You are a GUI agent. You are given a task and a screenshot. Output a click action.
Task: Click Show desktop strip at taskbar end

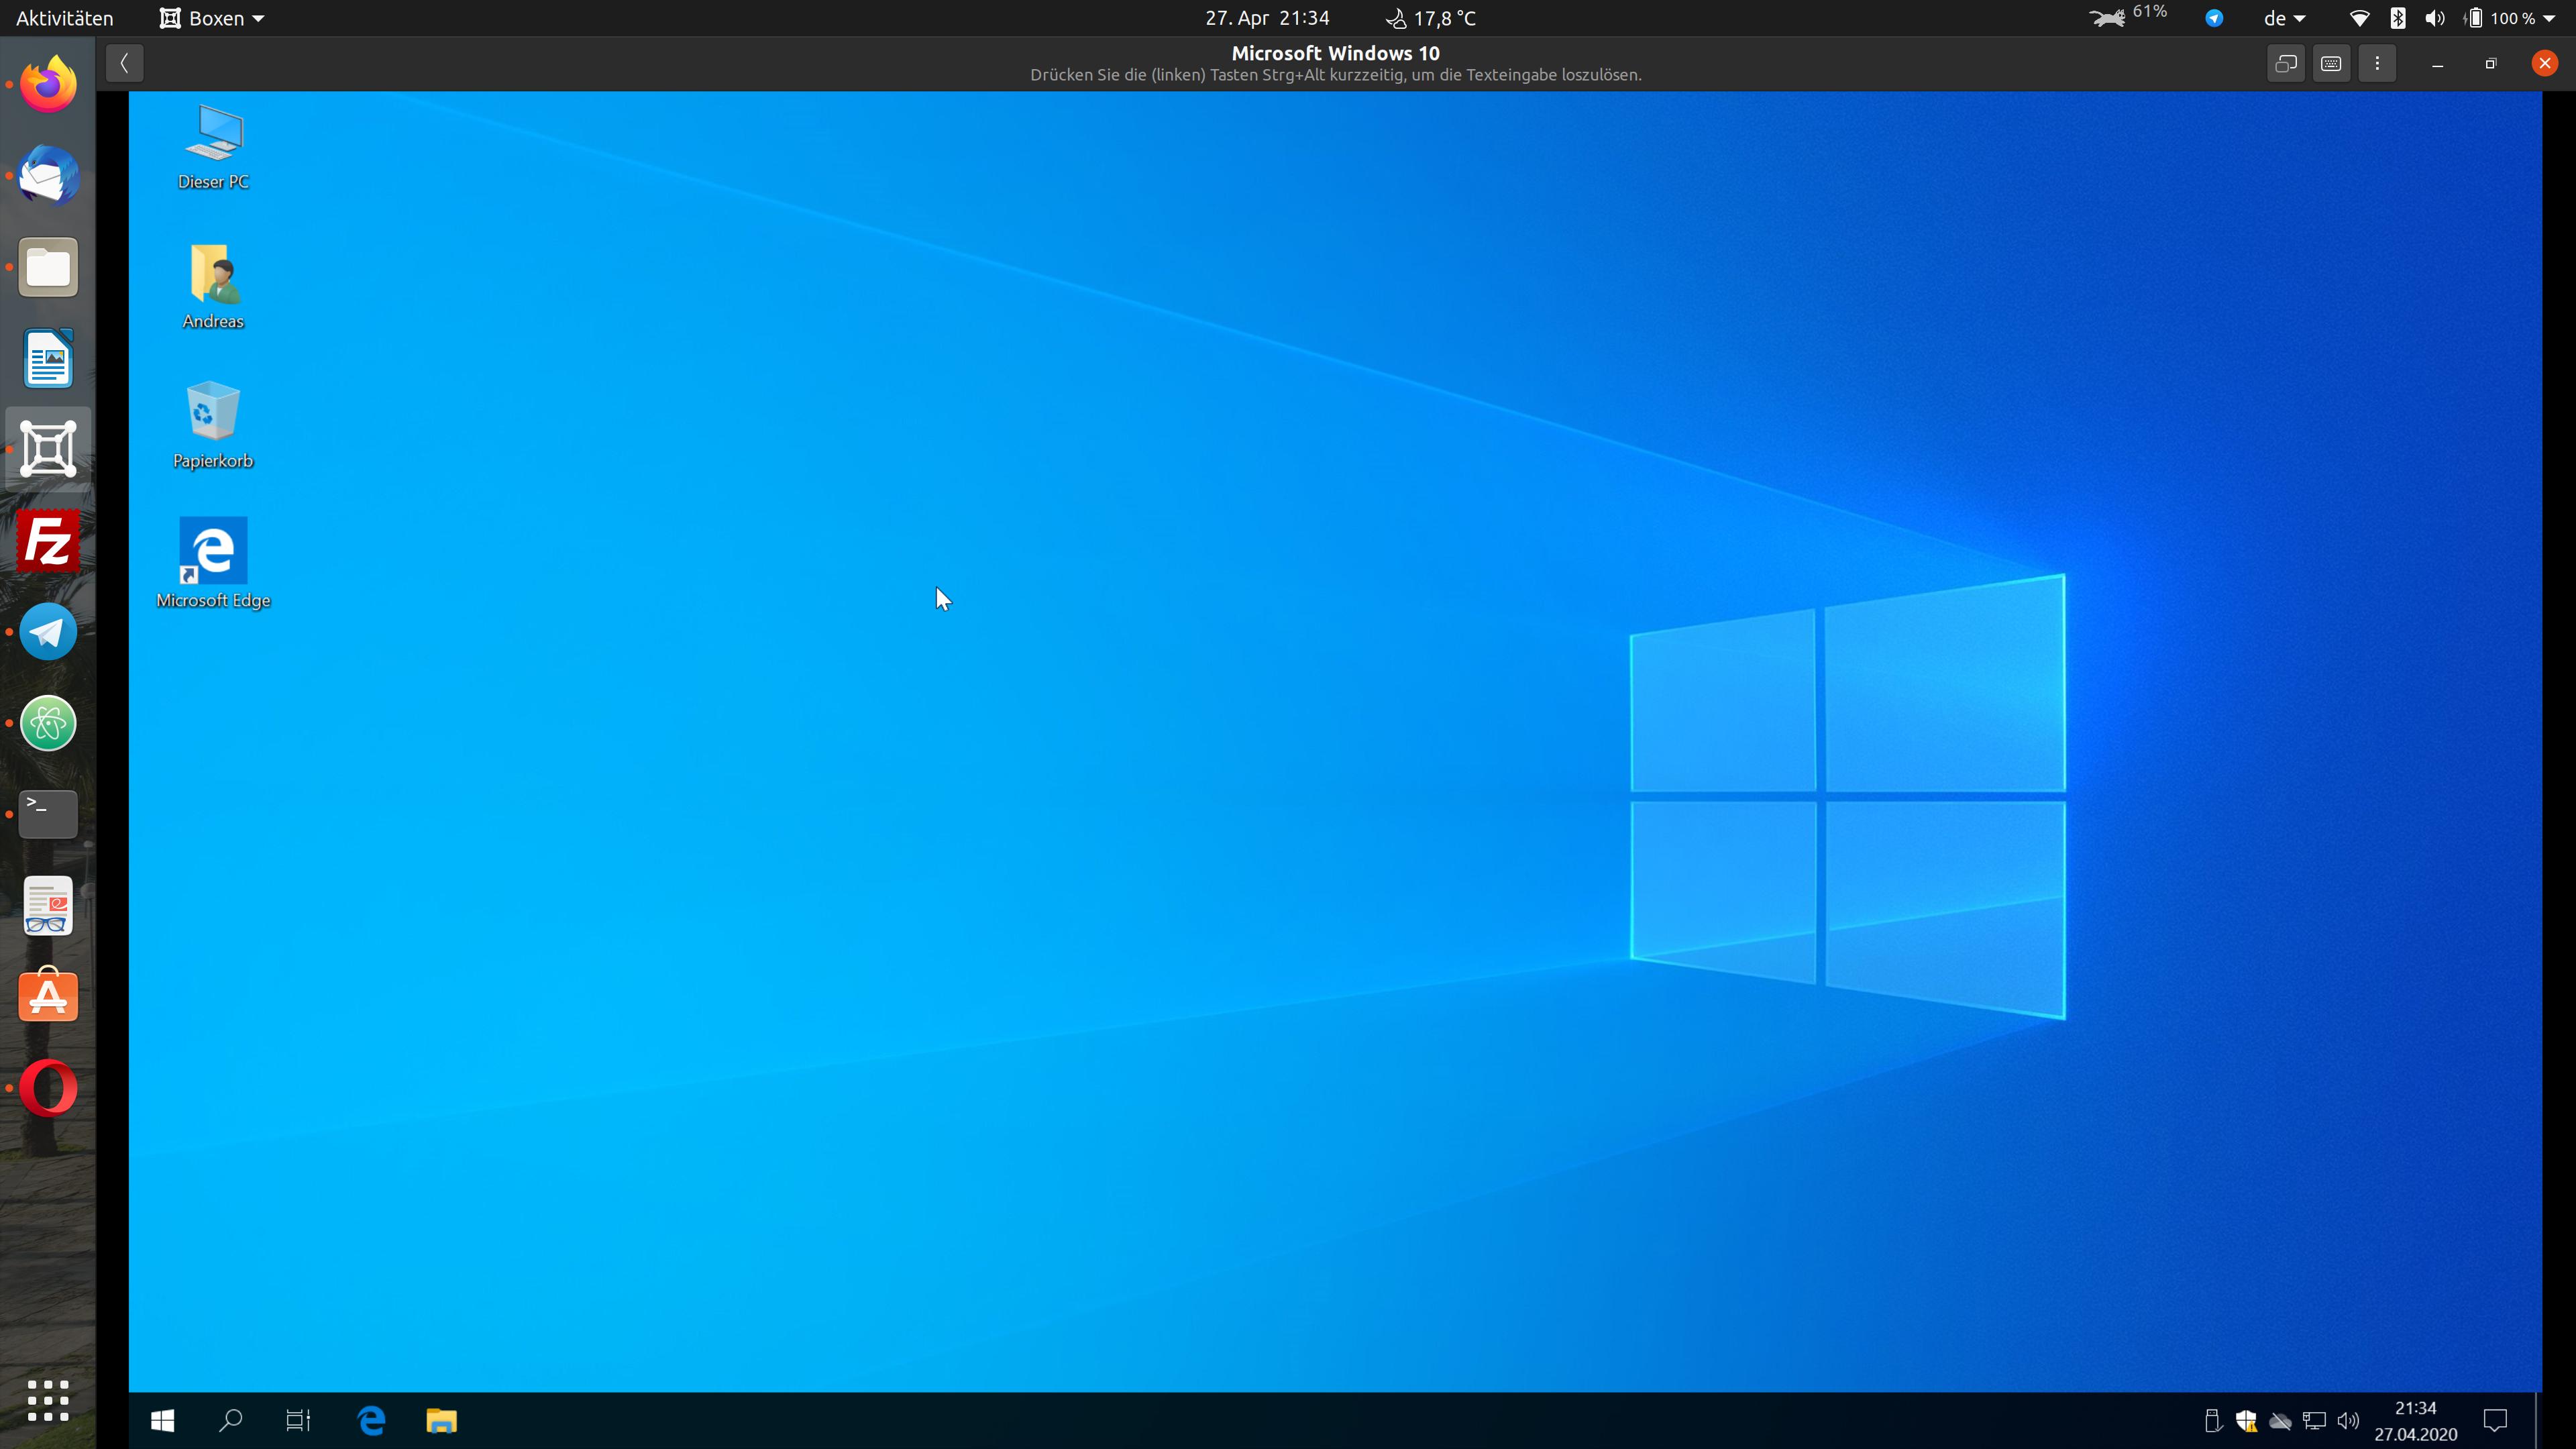coord(2538,1420)
